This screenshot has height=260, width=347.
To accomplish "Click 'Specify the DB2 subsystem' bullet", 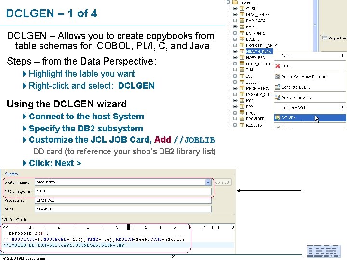I will (86, 129).
